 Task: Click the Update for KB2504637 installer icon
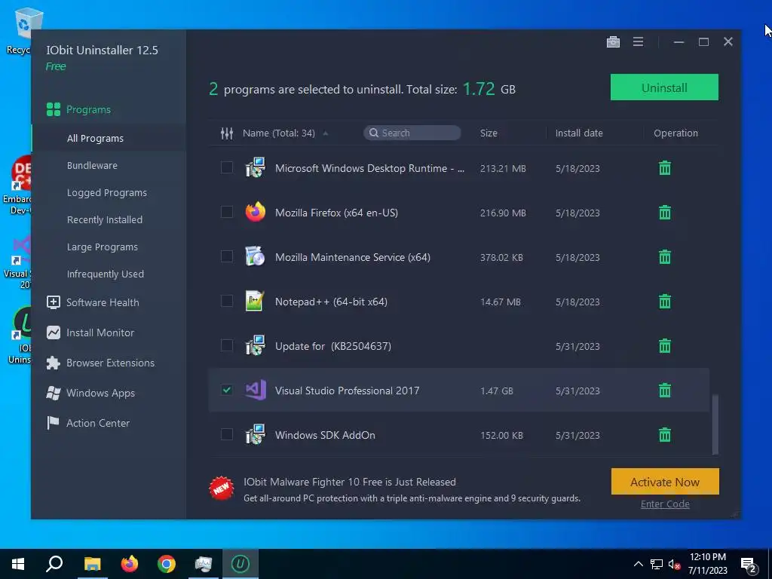[x=255, y=345]
